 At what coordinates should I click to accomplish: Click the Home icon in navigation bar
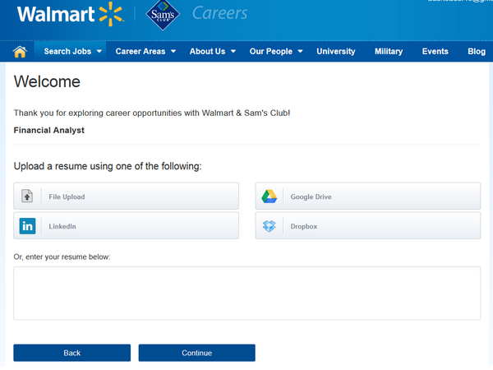coord(21,51)
